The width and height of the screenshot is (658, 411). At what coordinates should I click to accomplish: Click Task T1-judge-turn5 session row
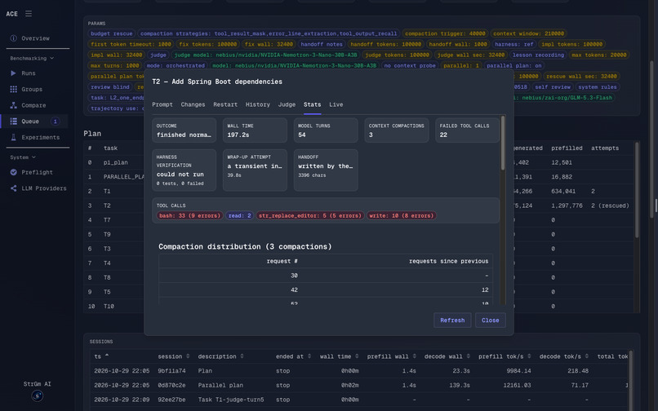(x=360, y=400)
